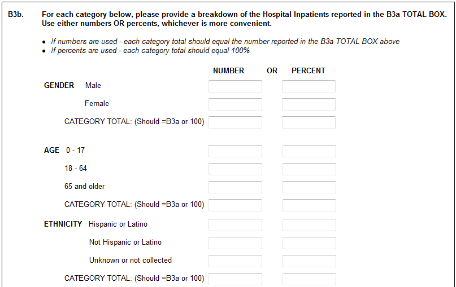Click the Age 18 - 64 PERCENT box
This screenshot has height=287, width=456.
[309, 169]
